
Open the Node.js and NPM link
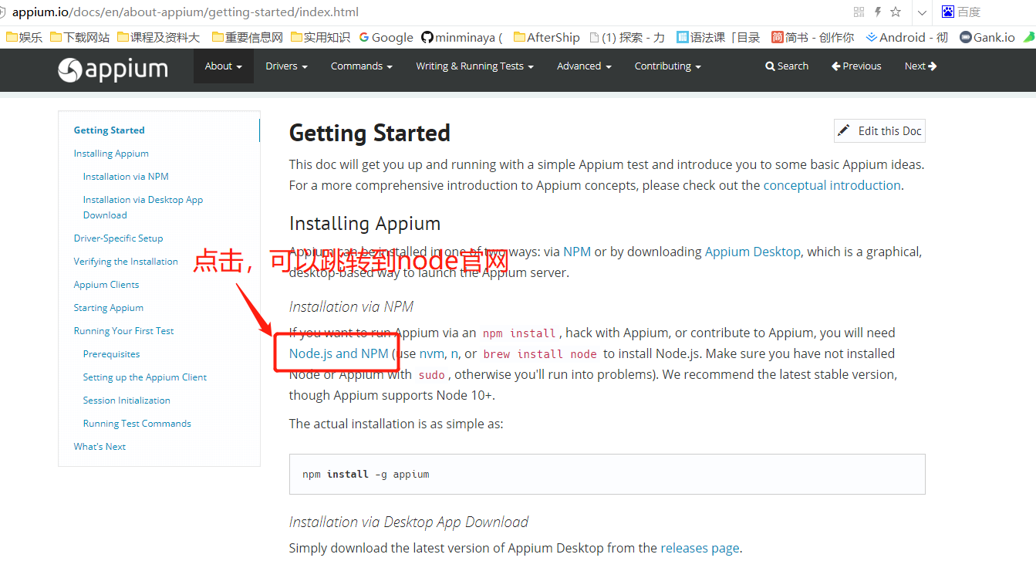339,353
